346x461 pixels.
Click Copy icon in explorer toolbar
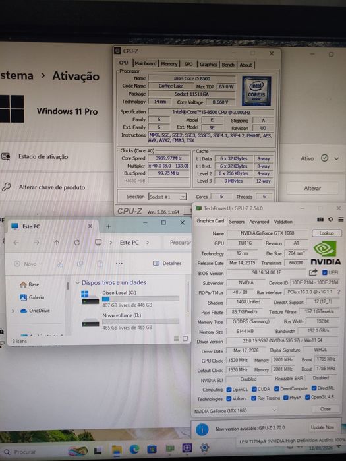[80, 264]
